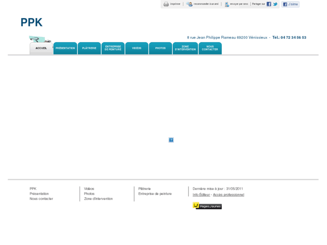The height and width of the screenshot is (245, 327).
Task: Click the imprimer text link
Action: point(175,4)
